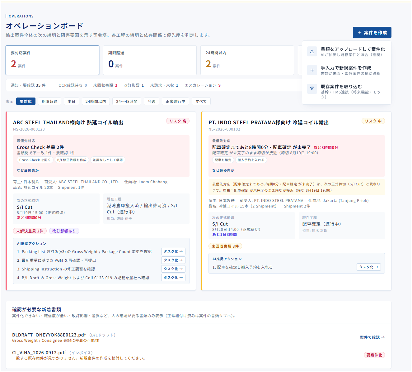Image resolution: width=412 pixels, height=372 pixels.
Task: Click 差異なしとして承認 button
Action: [x=108, y=160]
